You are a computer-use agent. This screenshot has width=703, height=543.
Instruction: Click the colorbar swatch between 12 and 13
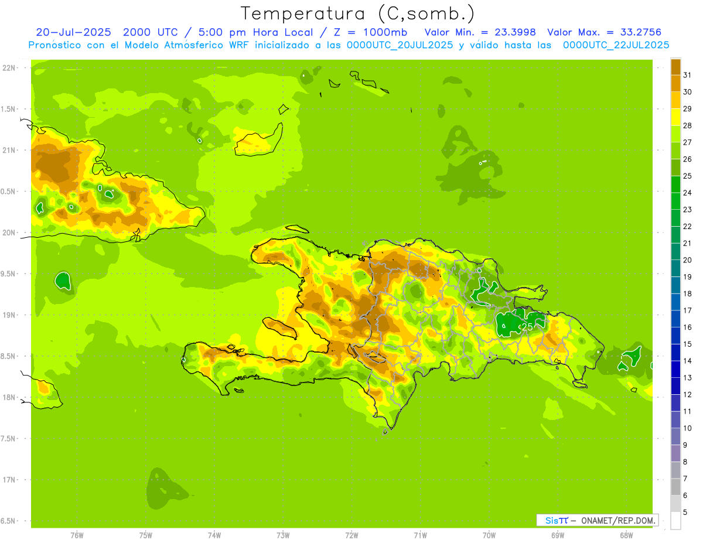[675, 386]
